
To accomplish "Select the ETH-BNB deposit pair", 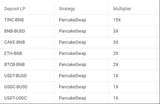I will click(13, 53).
